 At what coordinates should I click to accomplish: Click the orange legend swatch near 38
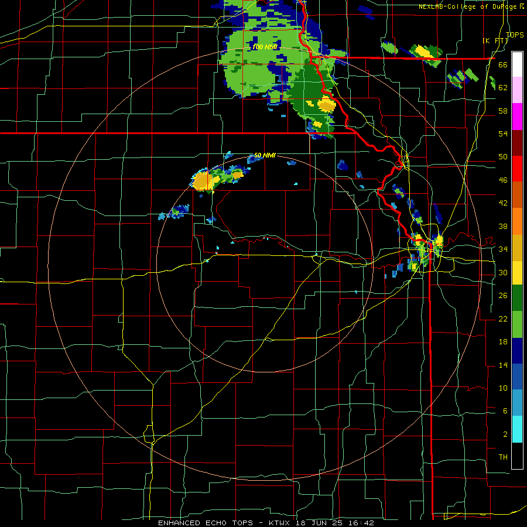click(517, 221)
